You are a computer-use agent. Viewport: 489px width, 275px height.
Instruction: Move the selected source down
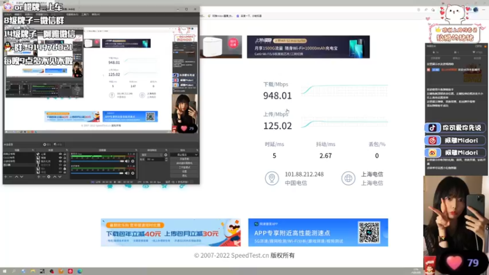point(60,177)
